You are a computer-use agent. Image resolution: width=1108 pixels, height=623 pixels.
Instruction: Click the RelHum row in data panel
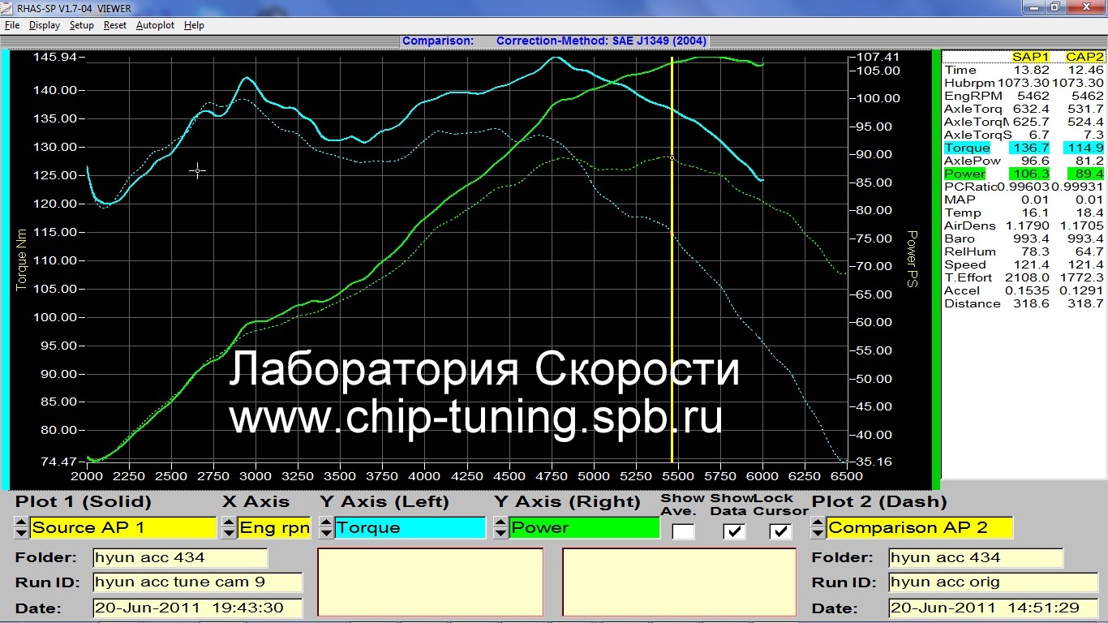click(1024, 251)
